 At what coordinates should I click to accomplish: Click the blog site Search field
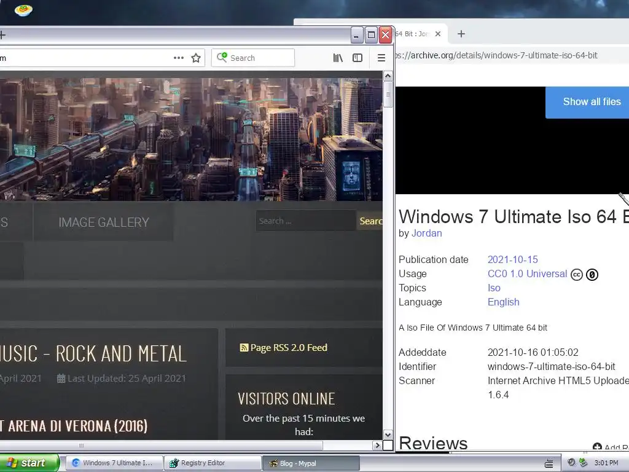(305, 221)
